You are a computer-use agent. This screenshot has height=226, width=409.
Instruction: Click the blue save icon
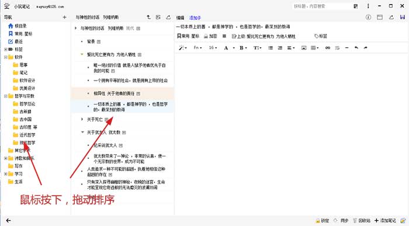(402, 17)
